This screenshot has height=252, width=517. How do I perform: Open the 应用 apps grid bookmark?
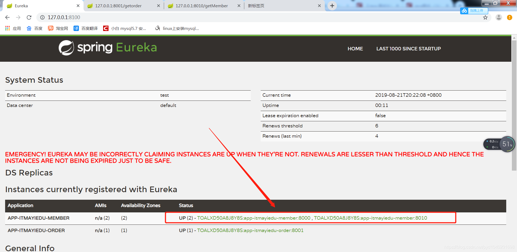click(13, 28)
